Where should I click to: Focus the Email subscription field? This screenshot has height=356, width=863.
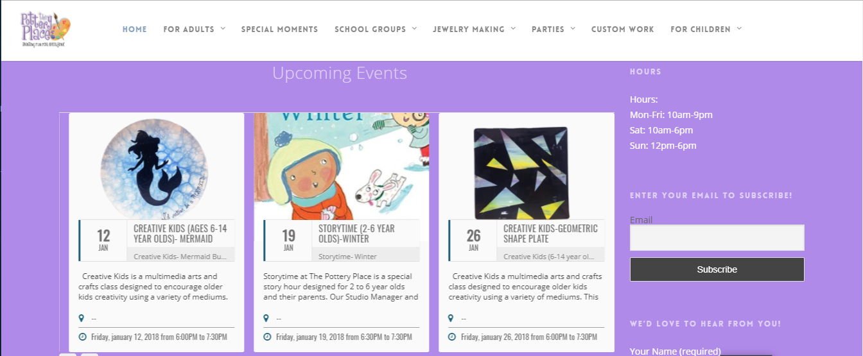tap(717, 238)
